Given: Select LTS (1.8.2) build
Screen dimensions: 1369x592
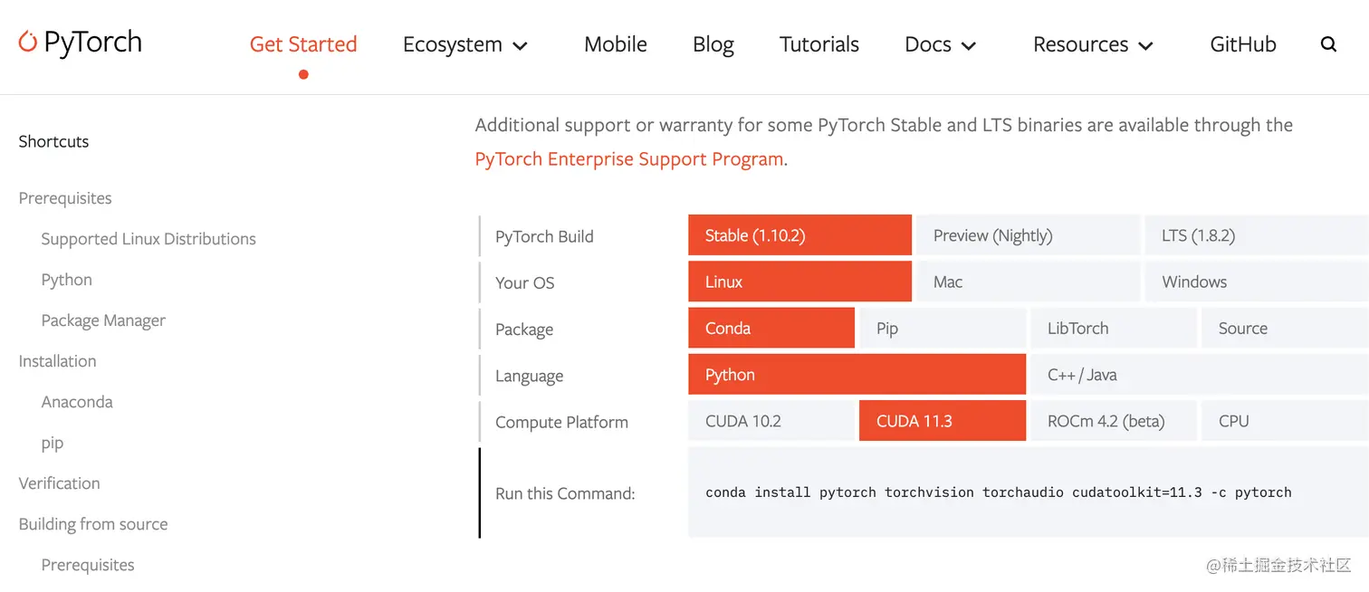Looking at the screenshot, I should 1257,235.
